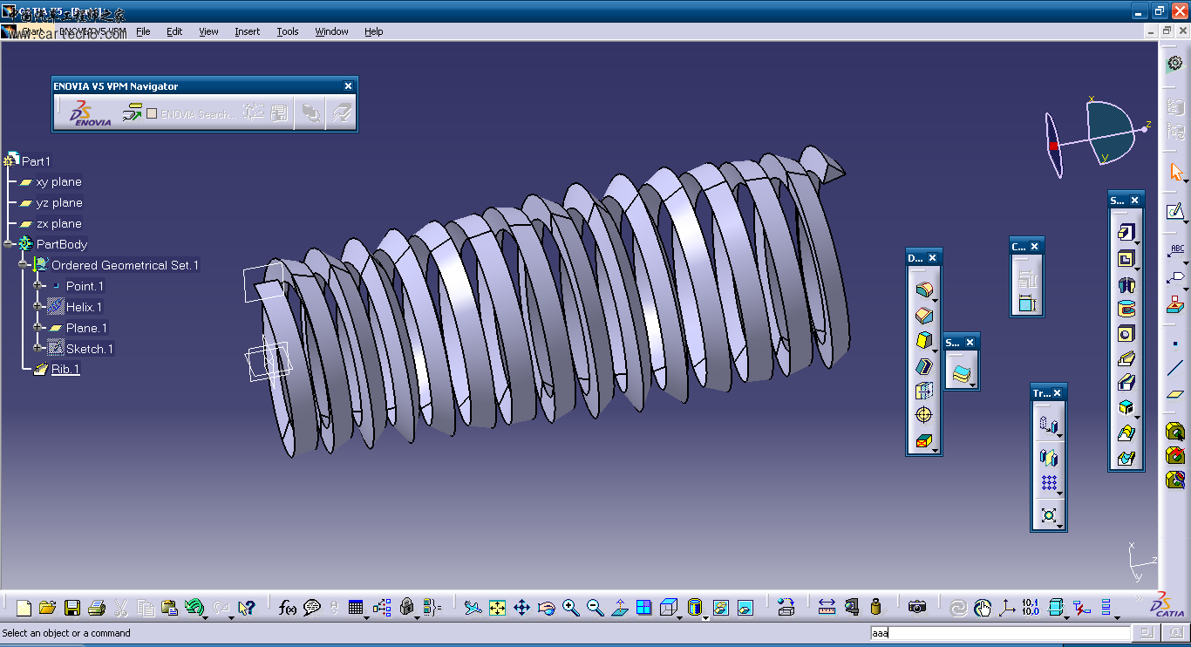
Task: Open the Window menu
Action: pos(331,31)
